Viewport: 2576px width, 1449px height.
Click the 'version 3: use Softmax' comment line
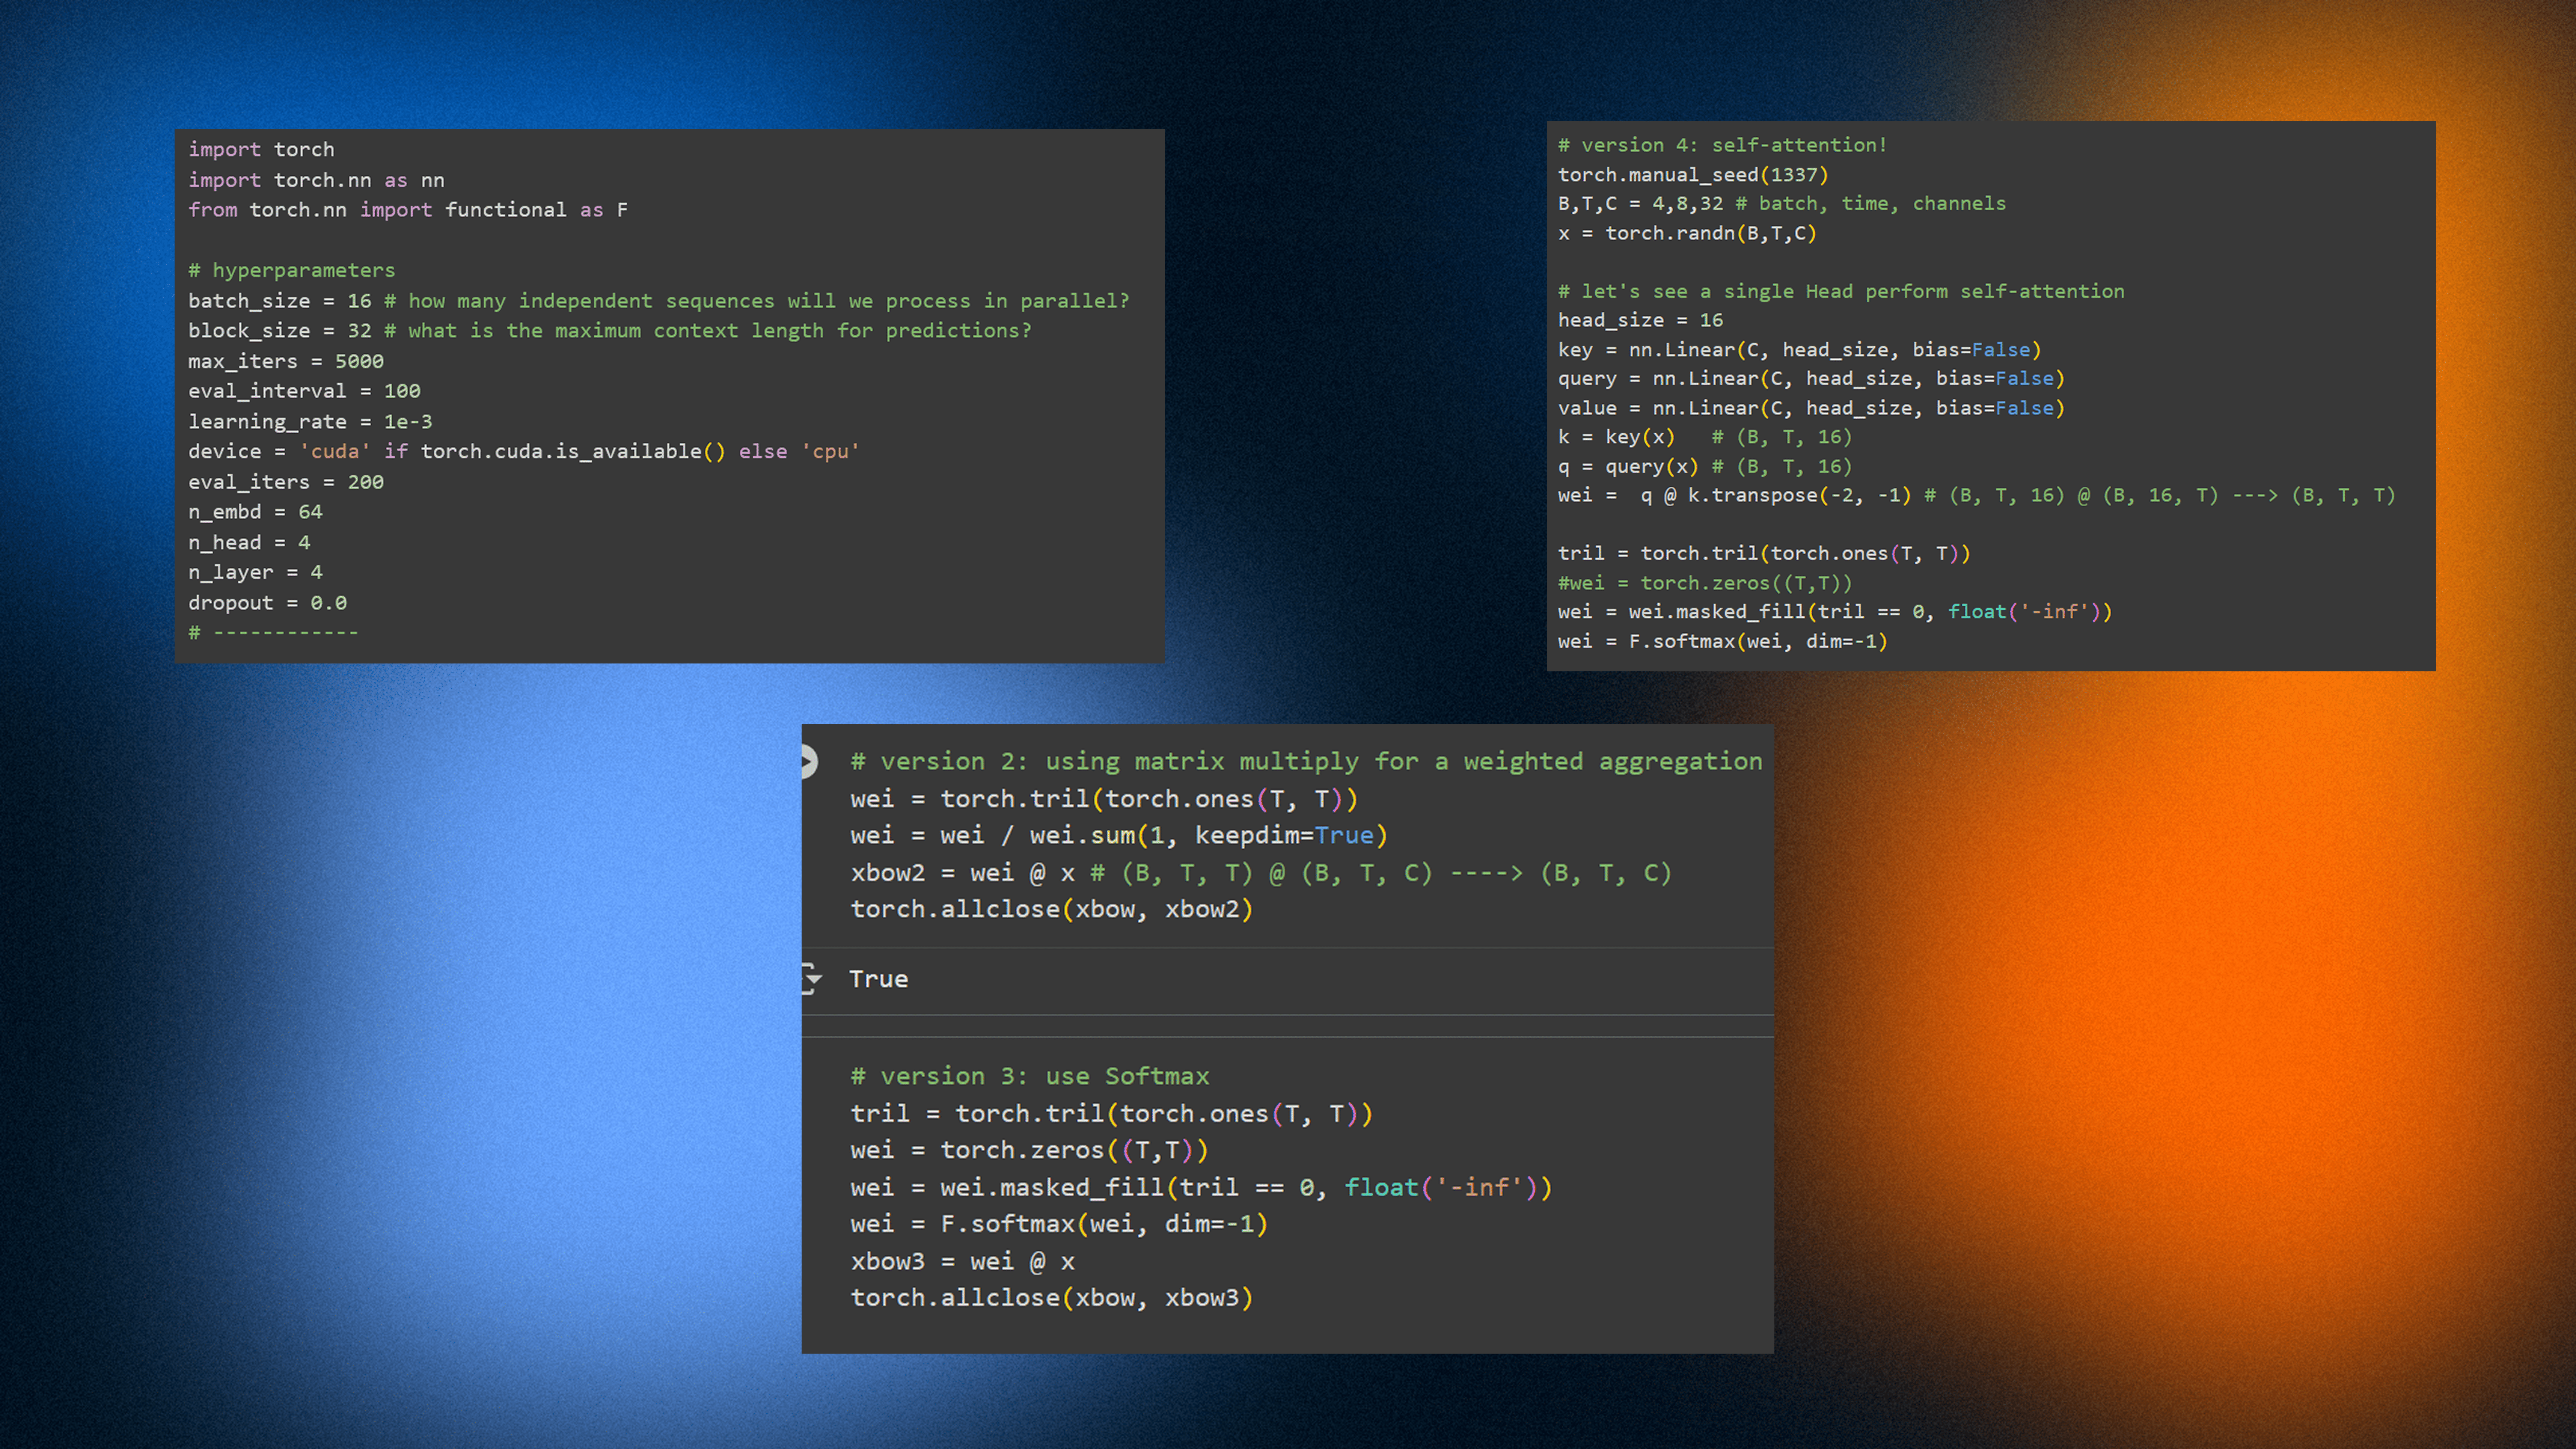click(x=1029, y=1076)
